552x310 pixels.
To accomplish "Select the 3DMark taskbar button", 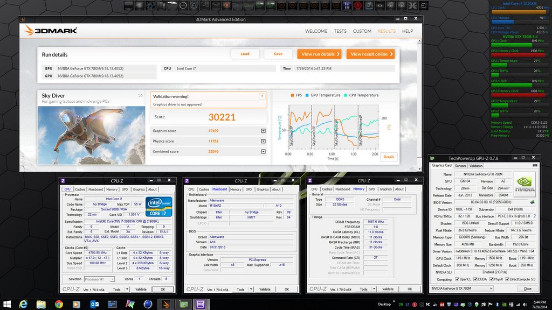I will pyautogui.click(x=165, y=304).
